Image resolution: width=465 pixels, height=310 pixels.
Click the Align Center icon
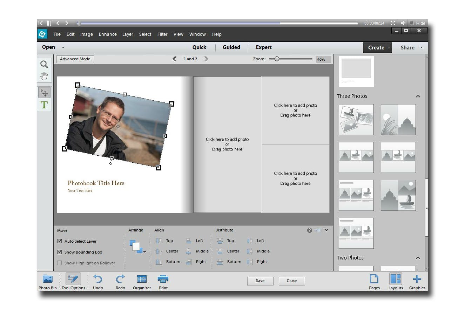click(159, 251)
